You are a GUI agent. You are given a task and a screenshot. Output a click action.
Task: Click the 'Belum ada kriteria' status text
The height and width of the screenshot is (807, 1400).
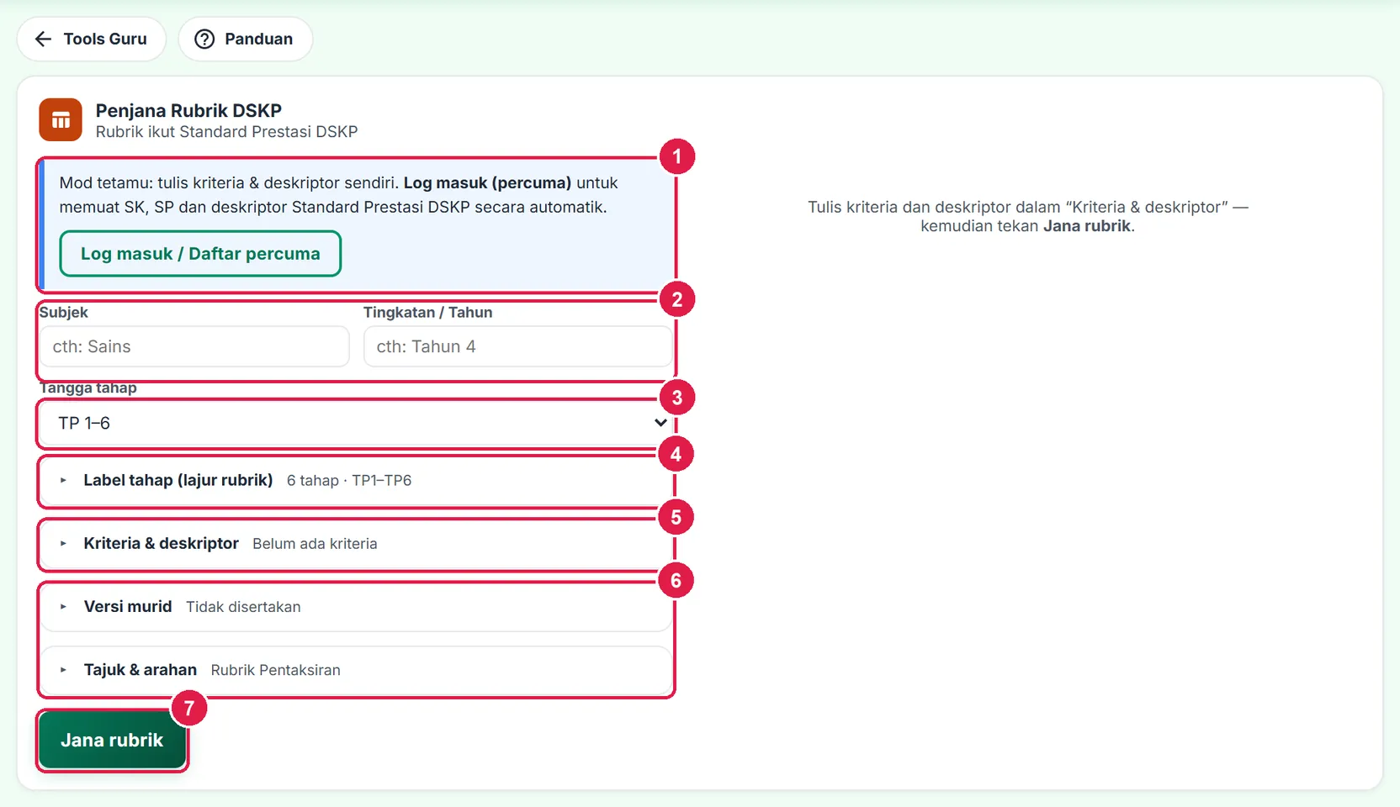tap(315, 544)
